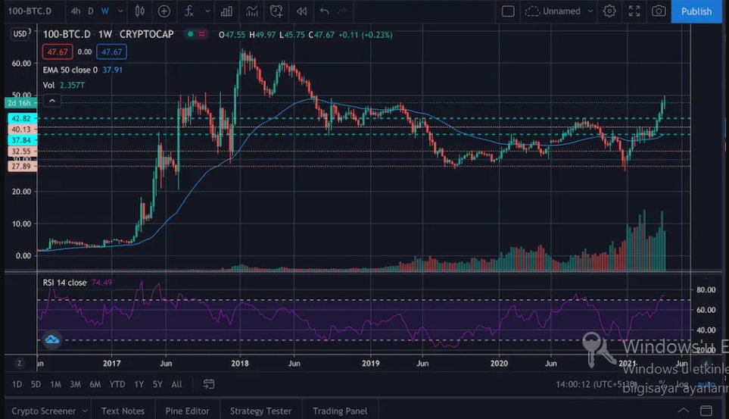Toggle auto scale on the price axis

[706, 385]
